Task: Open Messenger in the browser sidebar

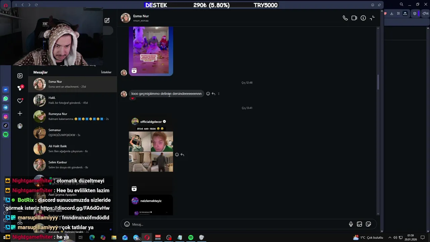Action: (x=5, y=90)
